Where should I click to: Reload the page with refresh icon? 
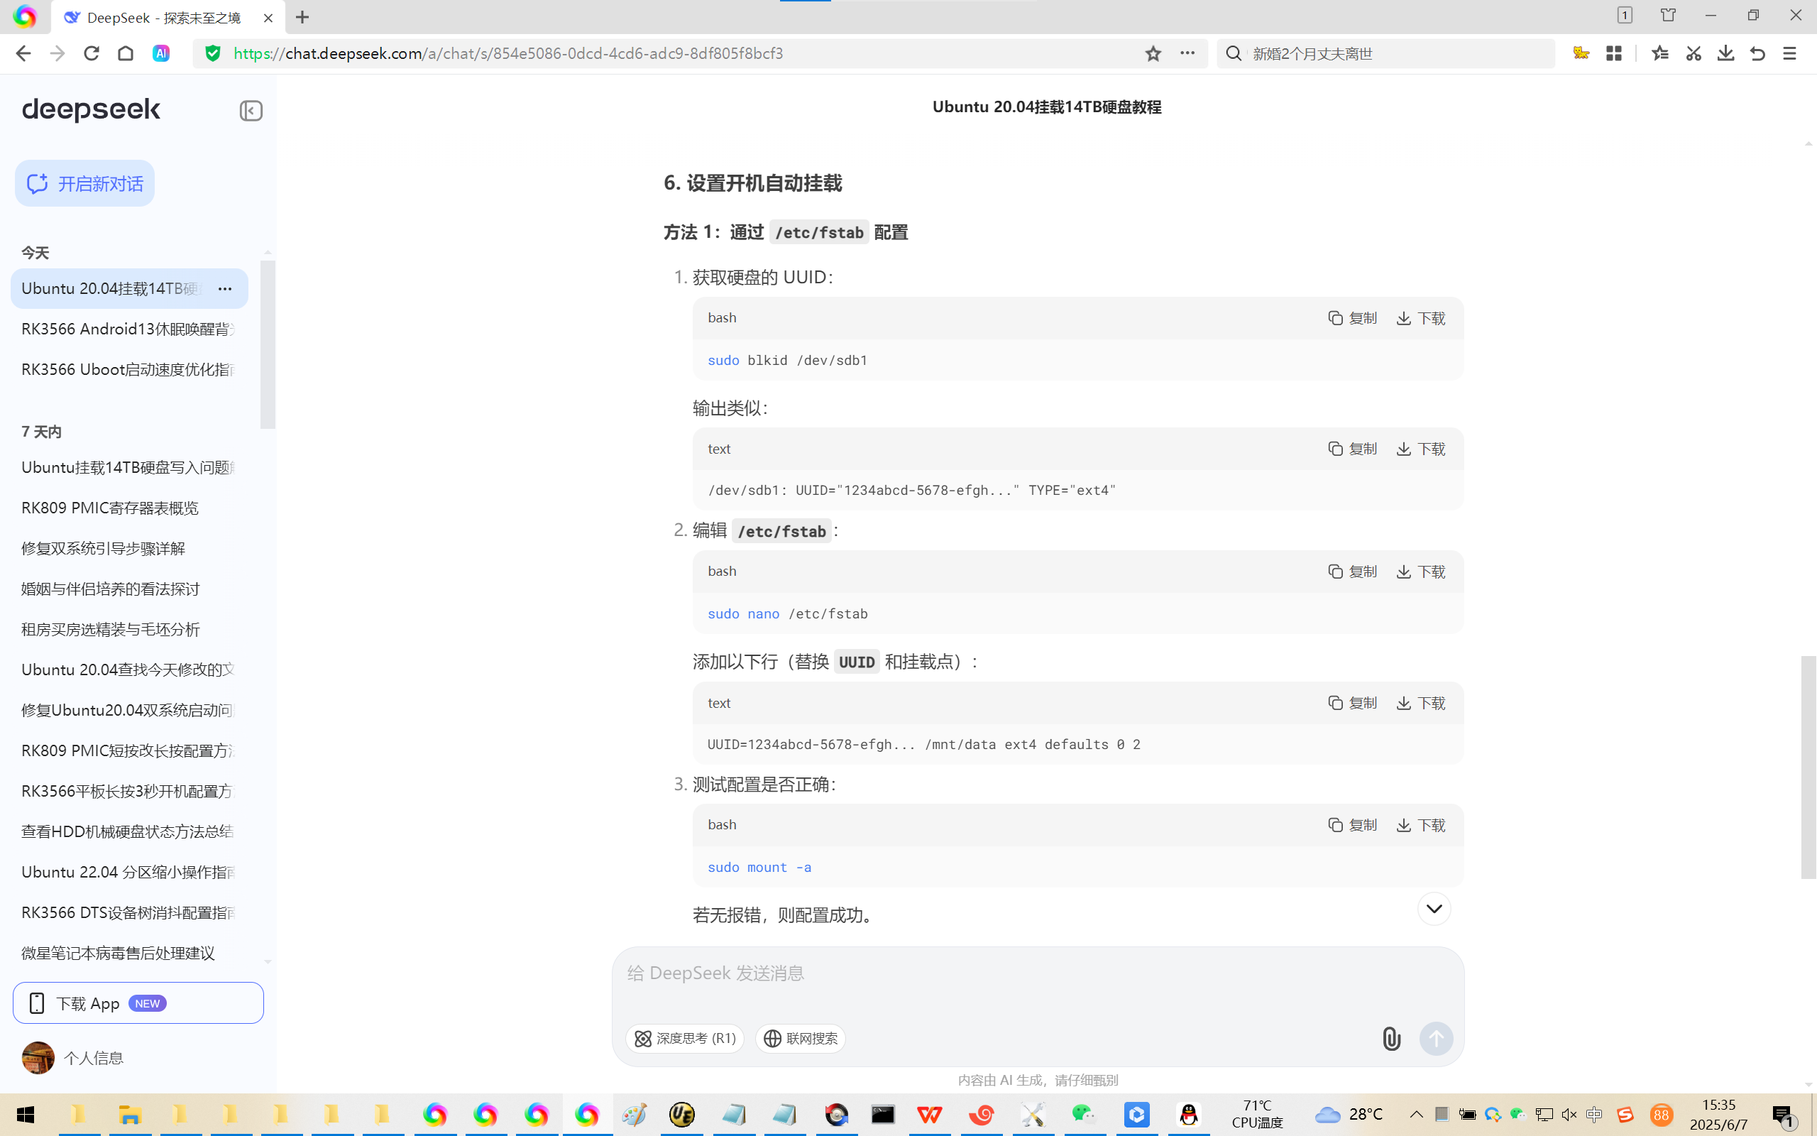coord(92,53)
